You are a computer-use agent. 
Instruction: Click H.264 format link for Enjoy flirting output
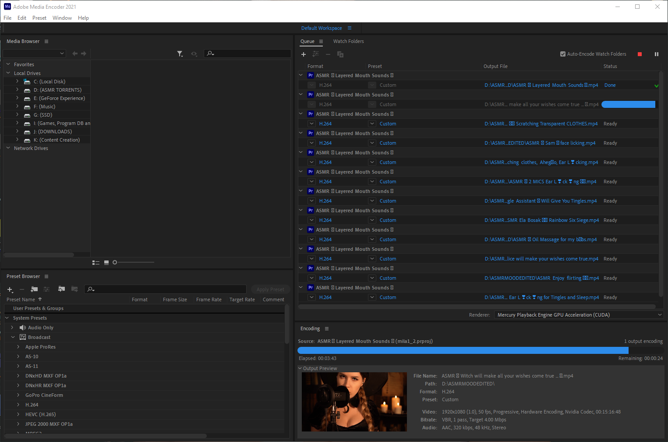(x=325, y=278)
